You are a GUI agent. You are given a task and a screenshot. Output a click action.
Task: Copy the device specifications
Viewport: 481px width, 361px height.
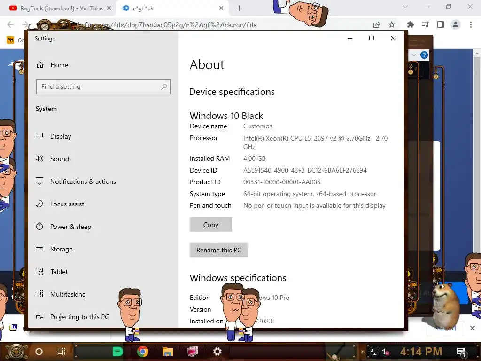[x=211, y=225]
